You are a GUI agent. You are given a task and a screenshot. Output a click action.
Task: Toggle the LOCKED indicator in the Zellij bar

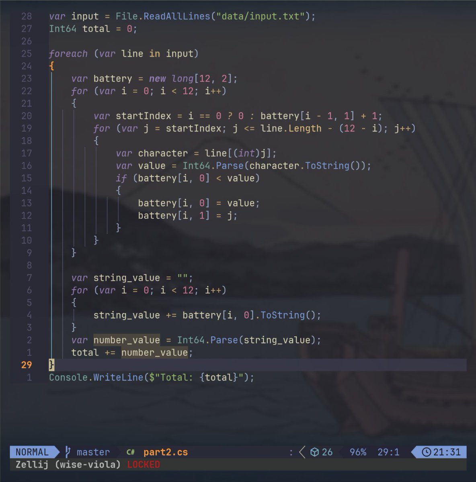click(143, 464)
